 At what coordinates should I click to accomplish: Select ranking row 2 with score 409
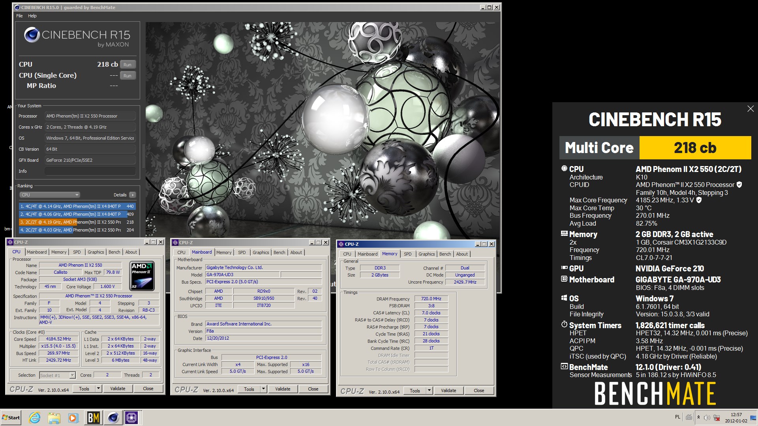point(77,214)
